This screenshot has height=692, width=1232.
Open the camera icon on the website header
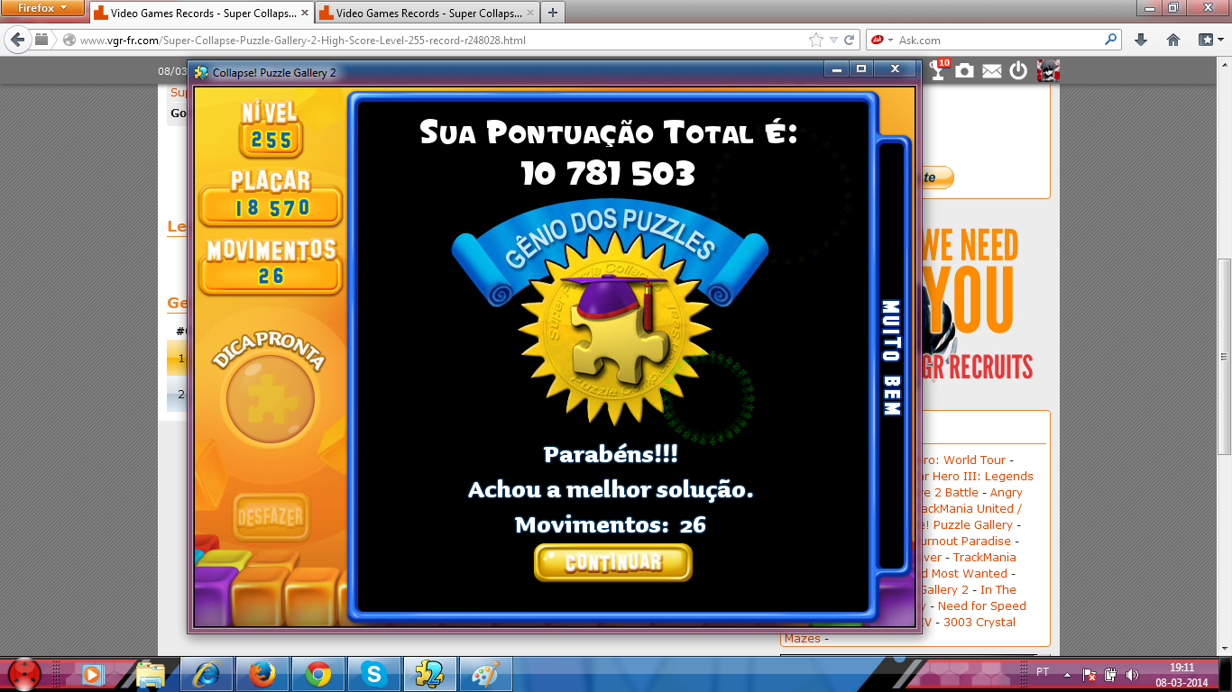(965, 70)
